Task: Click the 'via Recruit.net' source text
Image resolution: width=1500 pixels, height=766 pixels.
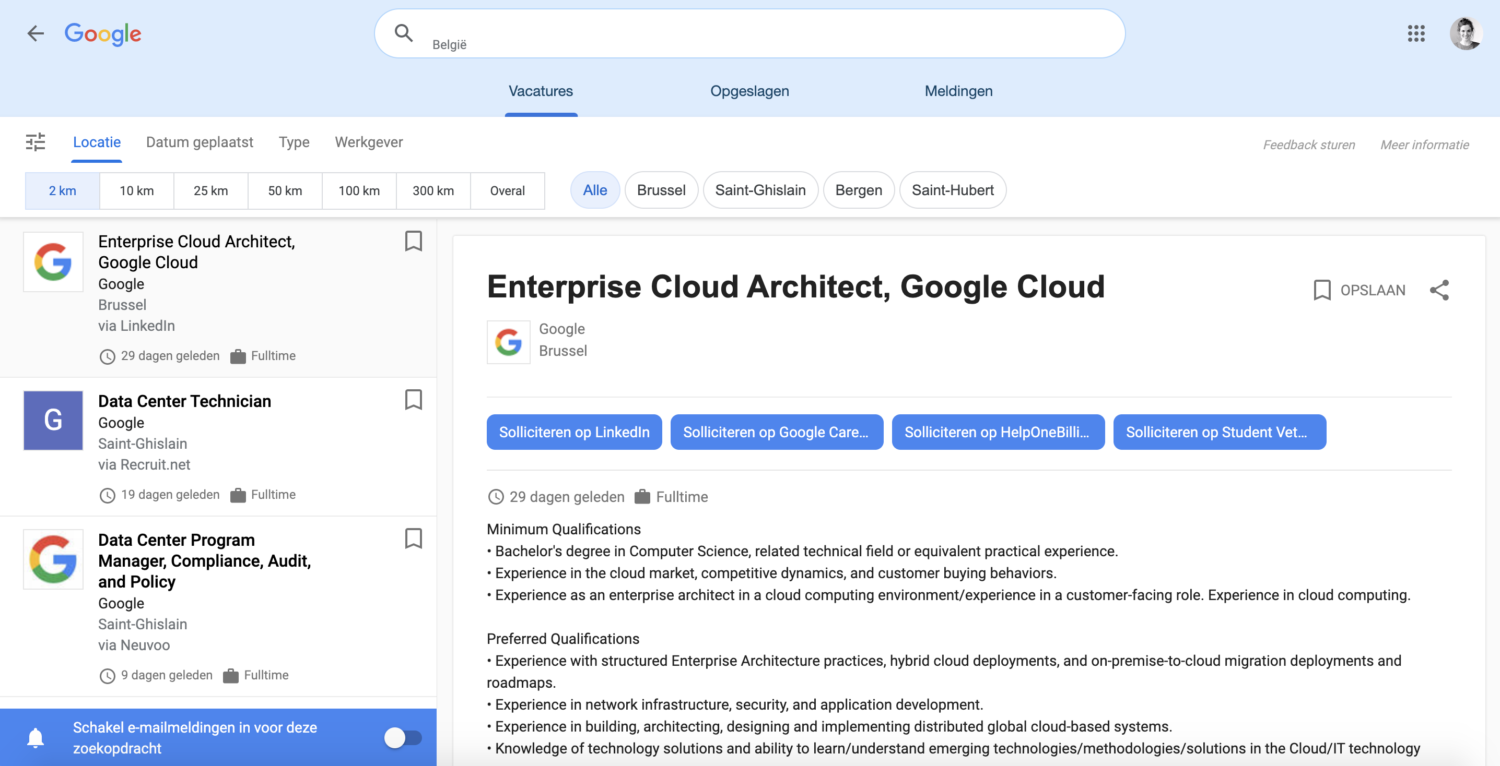Action: pyautogui.click(x=144, y=465)
